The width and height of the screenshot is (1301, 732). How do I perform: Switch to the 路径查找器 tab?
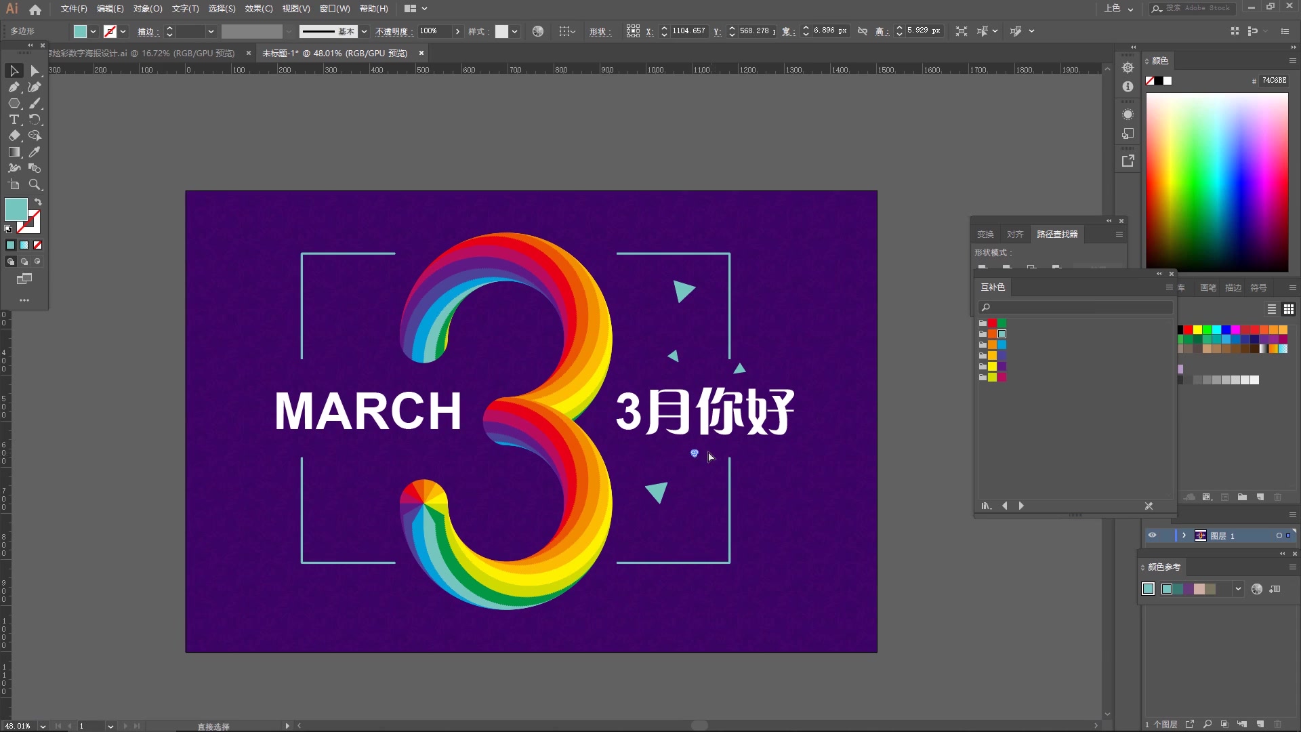1057,234
